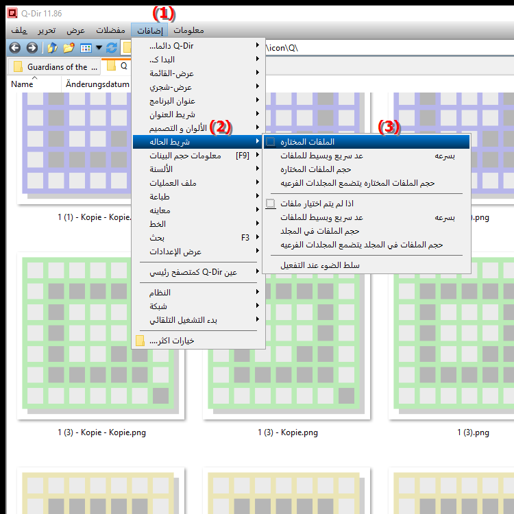Click the Forward navigation arrow button
Image resolution: width=514 pixels, height=514 pixels.
[x=32, y=48]
